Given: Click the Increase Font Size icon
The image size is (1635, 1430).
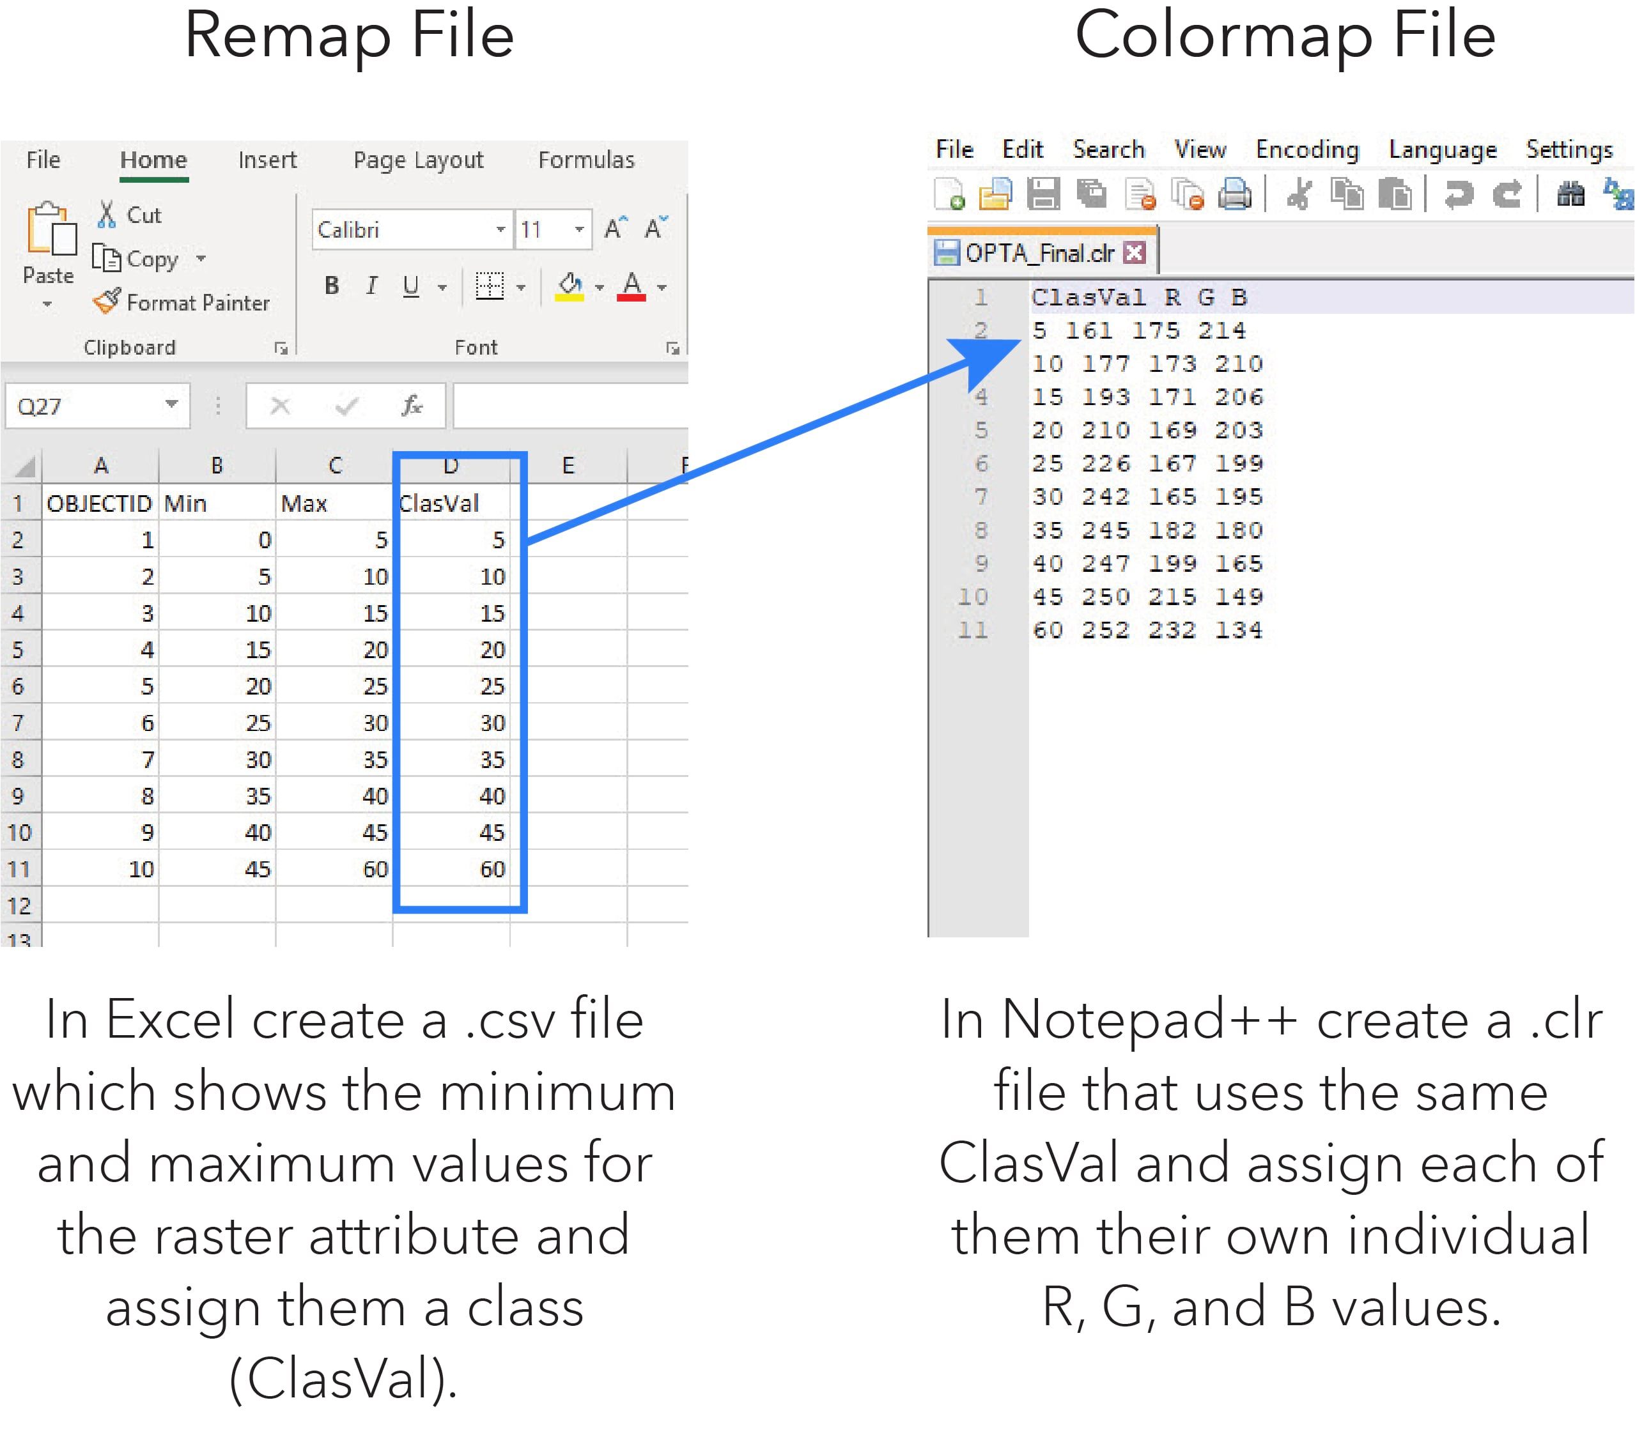Looking at the screenshot, I should click(x=616, y=229).
